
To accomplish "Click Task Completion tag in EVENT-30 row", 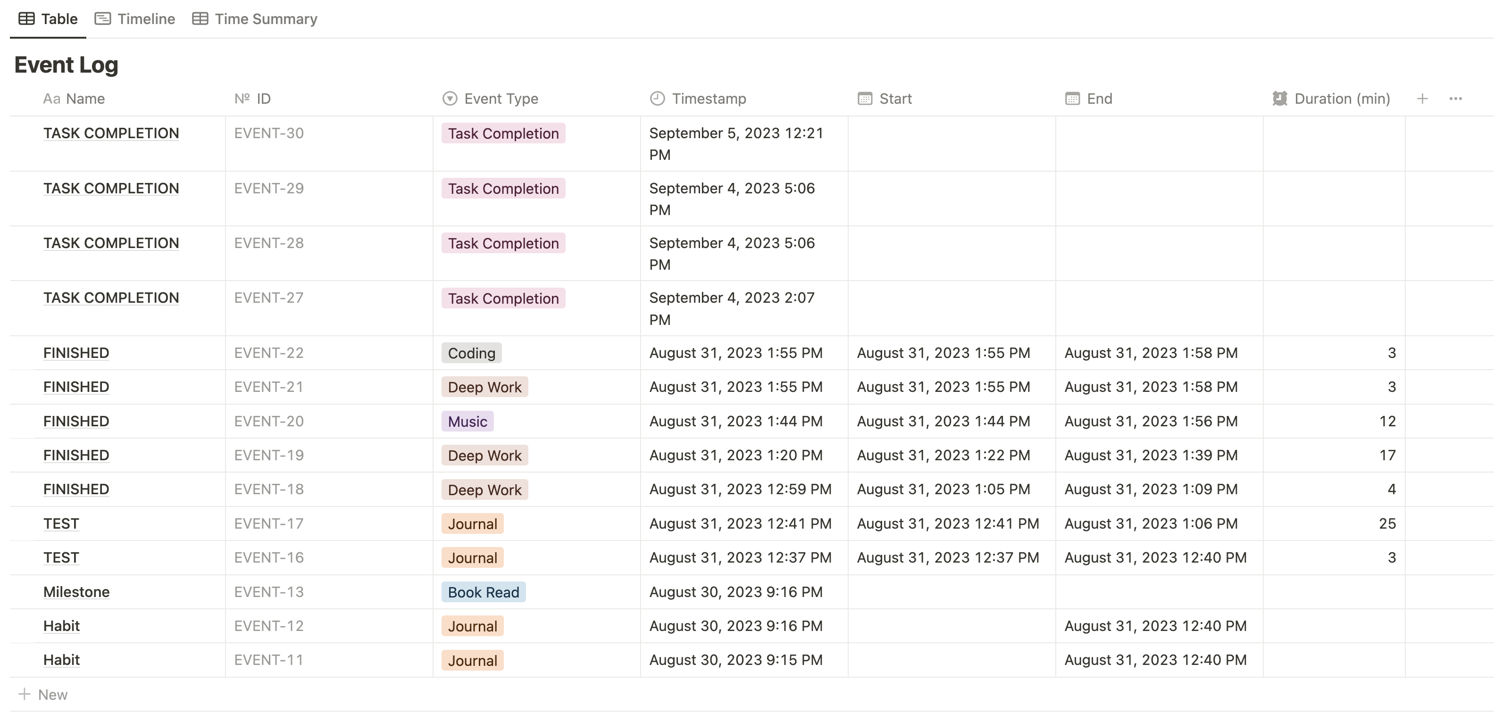I will click(x=503, y=133).
